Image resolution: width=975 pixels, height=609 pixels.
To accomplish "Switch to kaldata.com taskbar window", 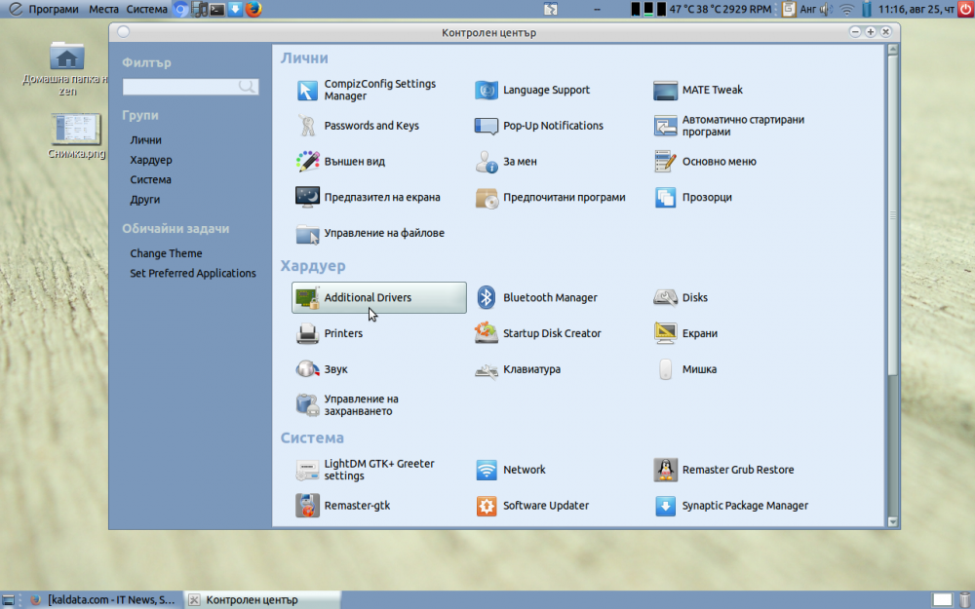I will 104,600.
